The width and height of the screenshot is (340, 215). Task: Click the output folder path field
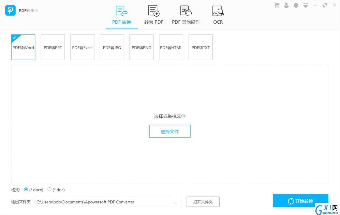pos(101,202)
